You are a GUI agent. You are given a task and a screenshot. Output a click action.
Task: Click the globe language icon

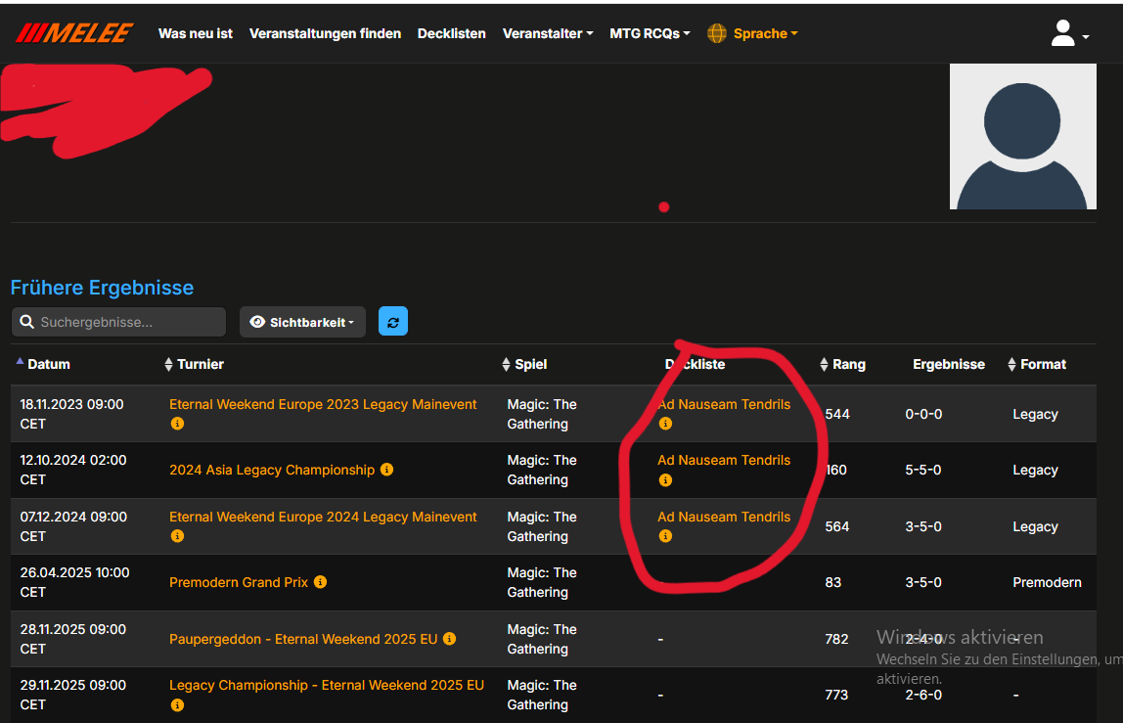pos(716,33)
